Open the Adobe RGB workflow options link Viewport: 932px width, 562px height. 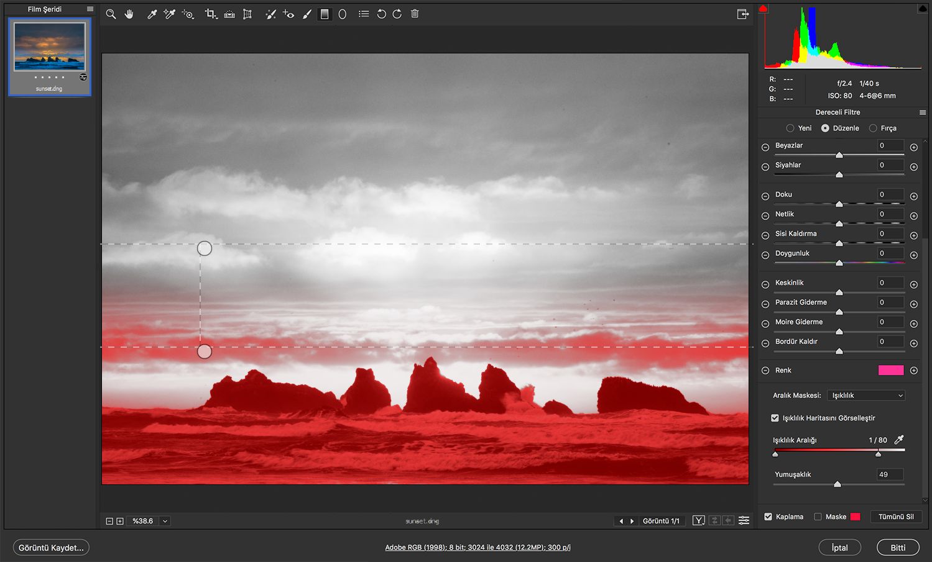tap(478, 547)
